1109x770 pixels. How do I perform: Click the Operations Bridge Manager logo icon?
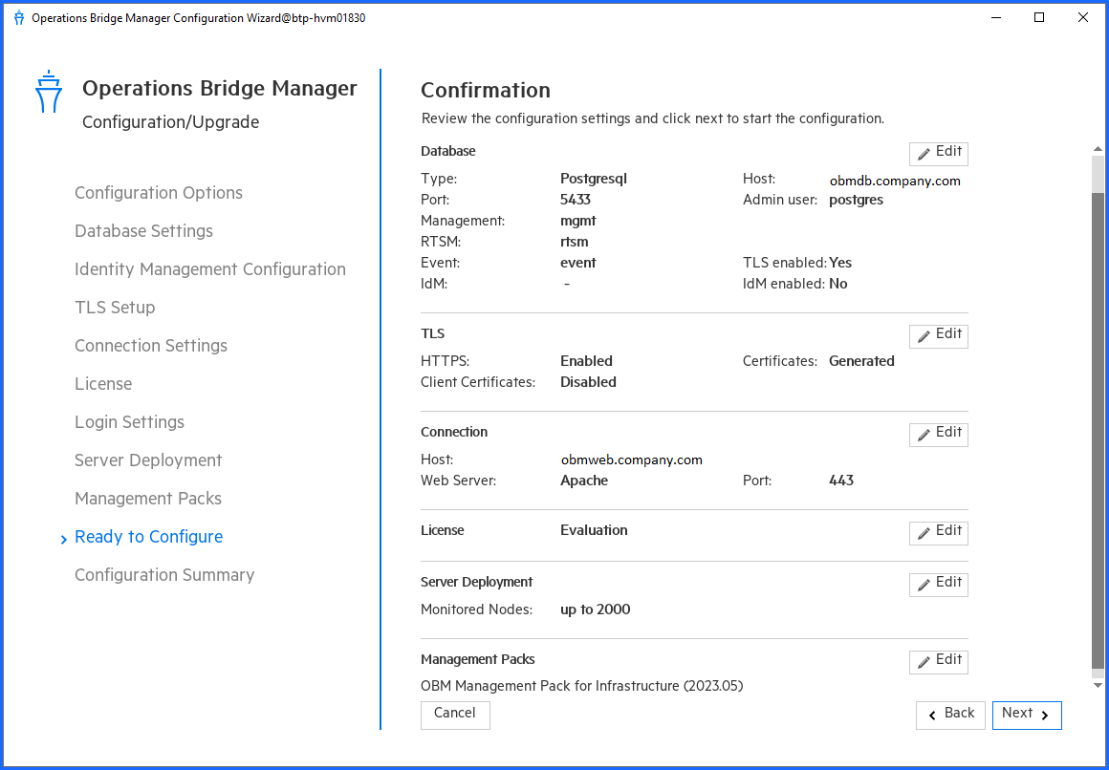pos(49,92)
